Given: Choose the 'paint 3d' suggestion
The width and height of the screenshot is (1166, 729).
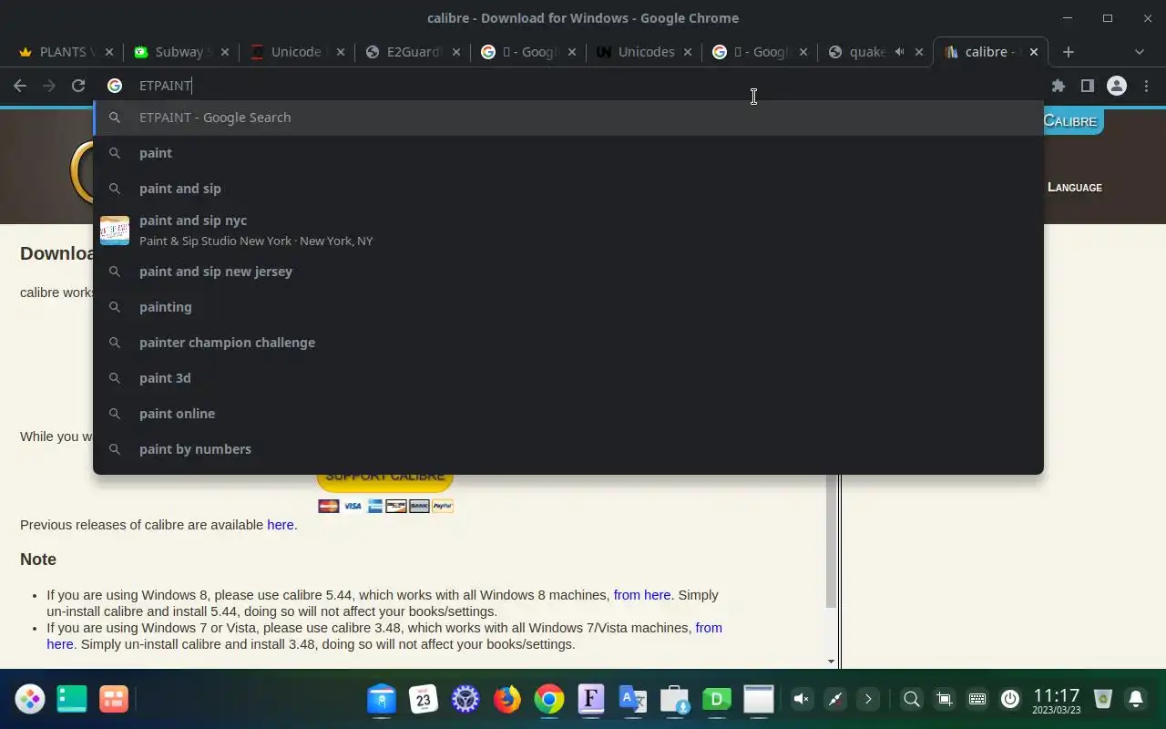Looking at the screenshot, I should [568, 378].
